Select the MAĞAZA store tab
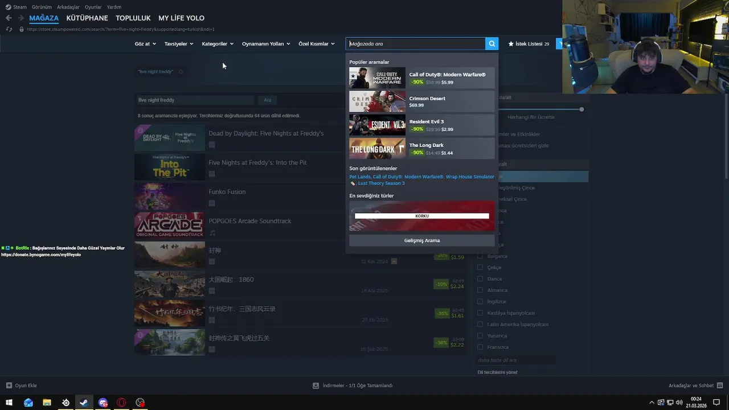The height and width of the screenshot is (410, 729). [44, 18]
